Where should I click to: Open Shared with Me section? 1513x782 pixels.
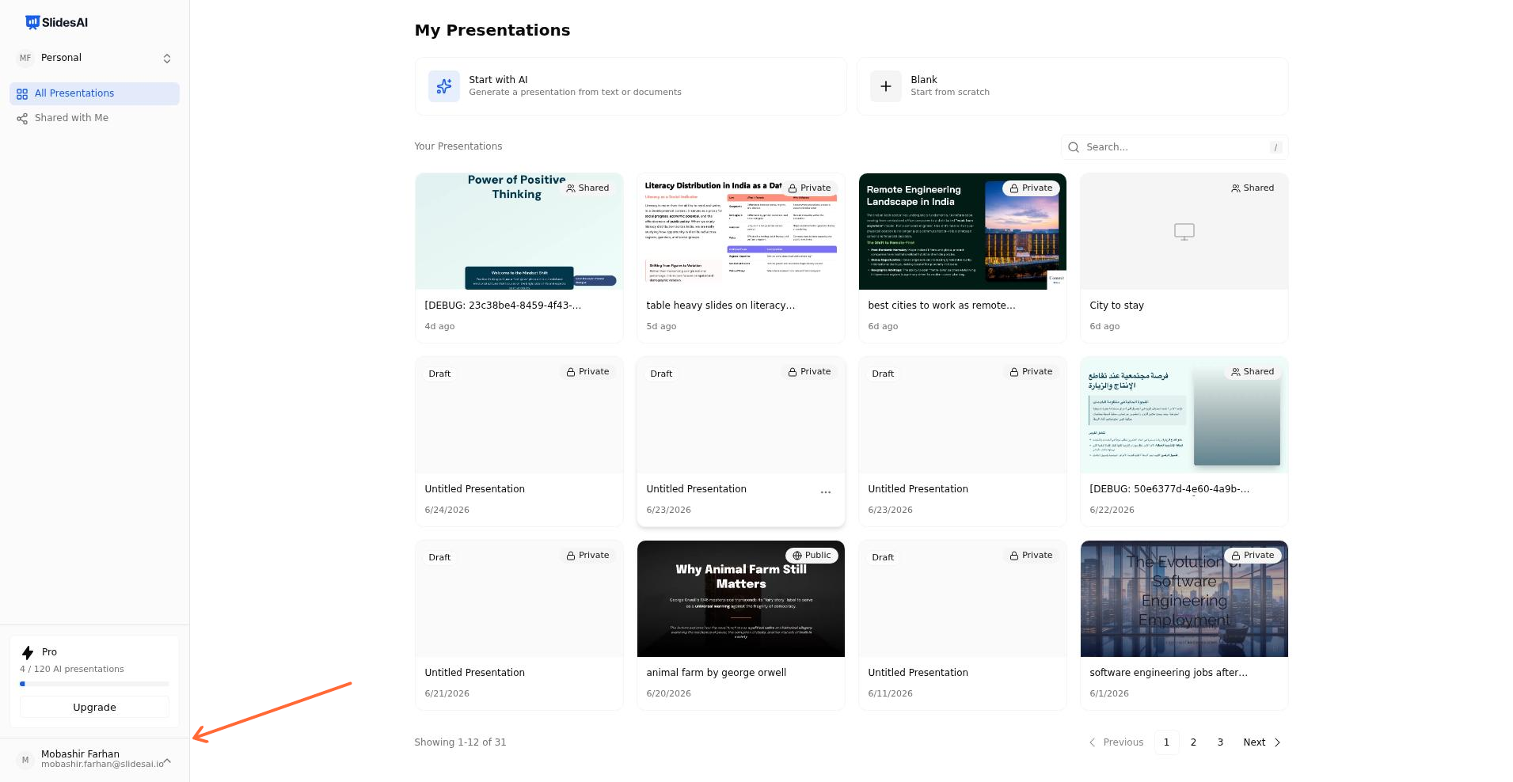[94, 118]
